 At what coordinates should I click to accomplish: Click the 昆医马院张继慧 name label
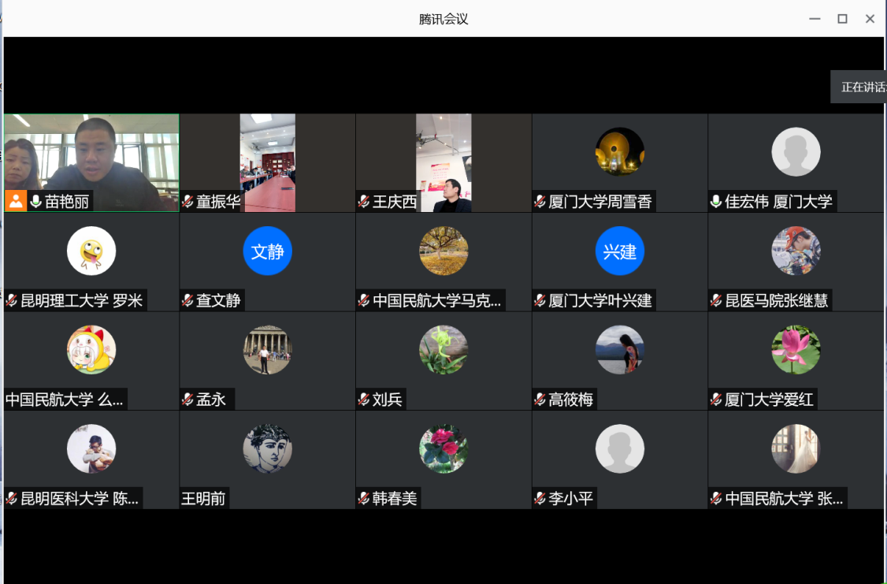[777, 301]
